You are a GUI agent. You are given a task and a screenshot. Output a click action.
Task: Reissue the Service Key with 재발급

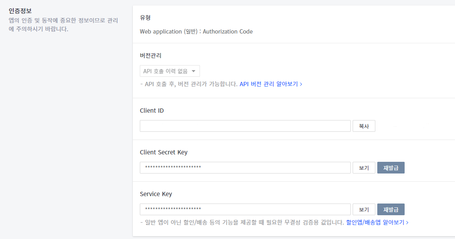391,209
